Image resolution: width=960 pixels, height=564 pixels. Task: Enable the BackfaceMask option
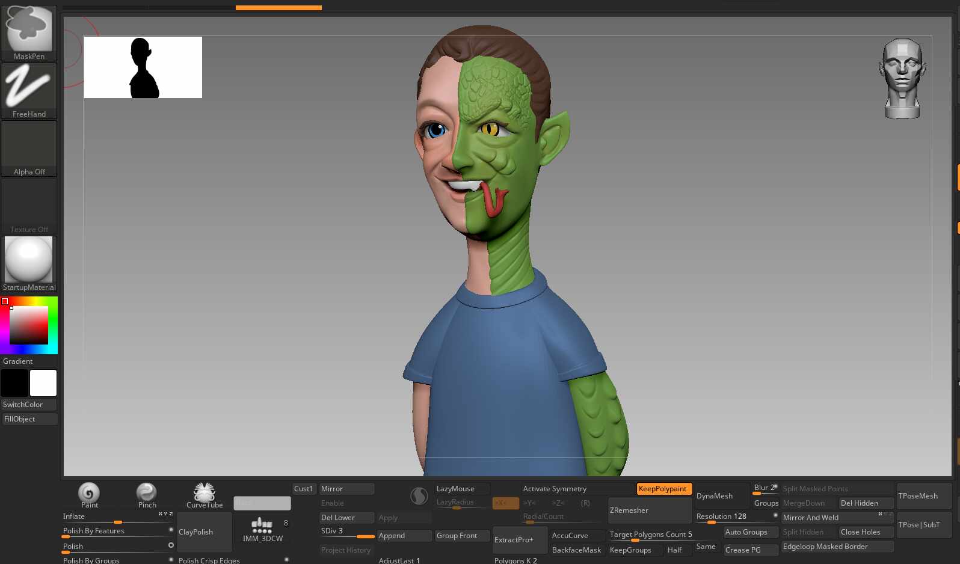click(576, 550)
